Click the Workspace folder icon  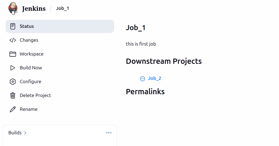tap(13, 54)
